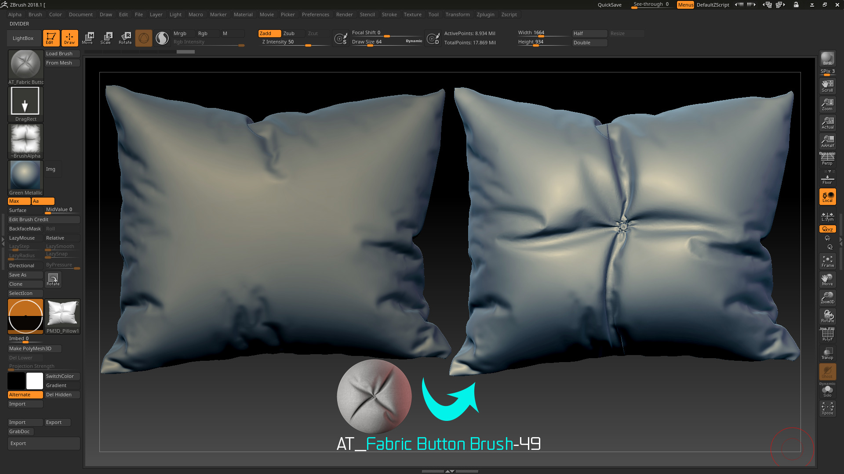Toggle Ghost transparency button
Viewport: 844px width, 474px height.
coord(827,372)
